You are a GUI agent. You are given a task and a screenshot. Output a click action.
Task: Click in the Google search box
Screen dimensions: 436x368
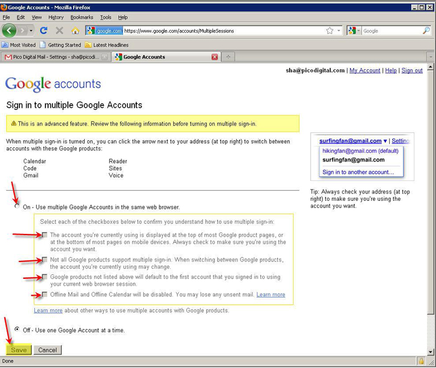[x=392, y=31]
